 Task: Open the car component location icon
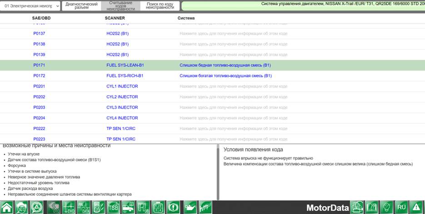pyautogui.click(x=128, y=207)
